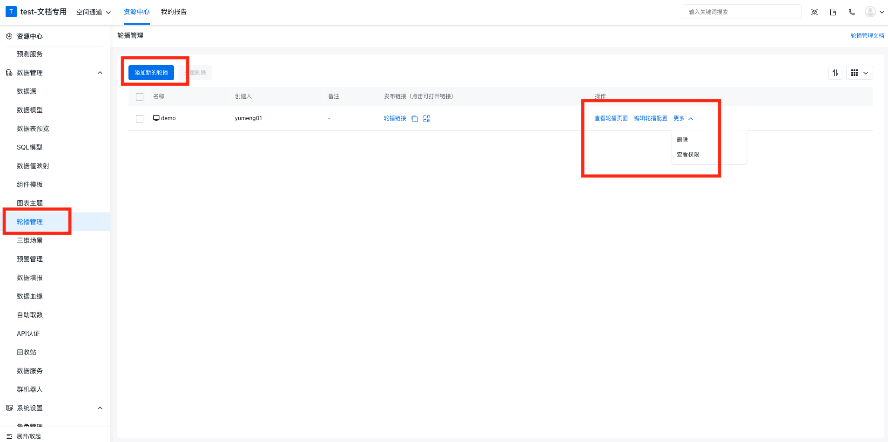
Task: Open API认证 in the sidebar
Action: point(28,333)
